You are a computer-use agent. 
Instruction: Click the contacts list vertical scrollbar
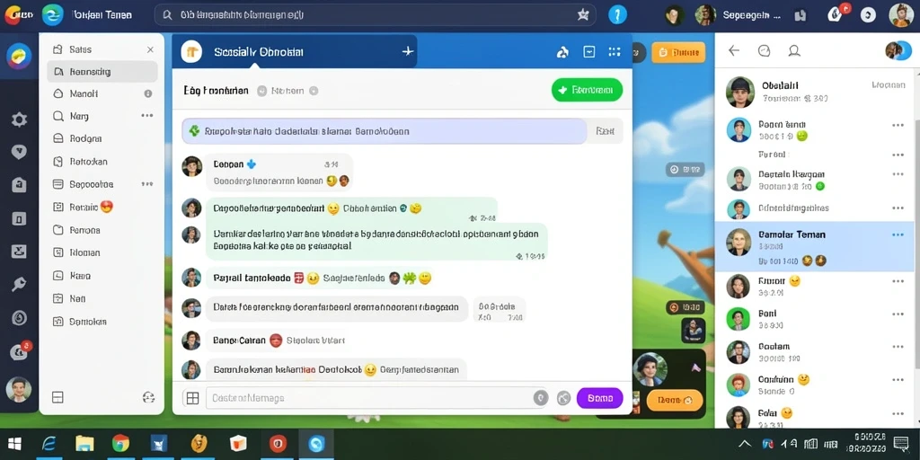tap(917, 246)
